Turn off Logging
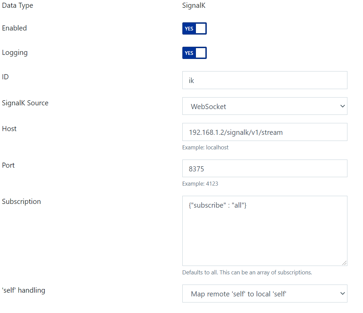 coord(194,53)
